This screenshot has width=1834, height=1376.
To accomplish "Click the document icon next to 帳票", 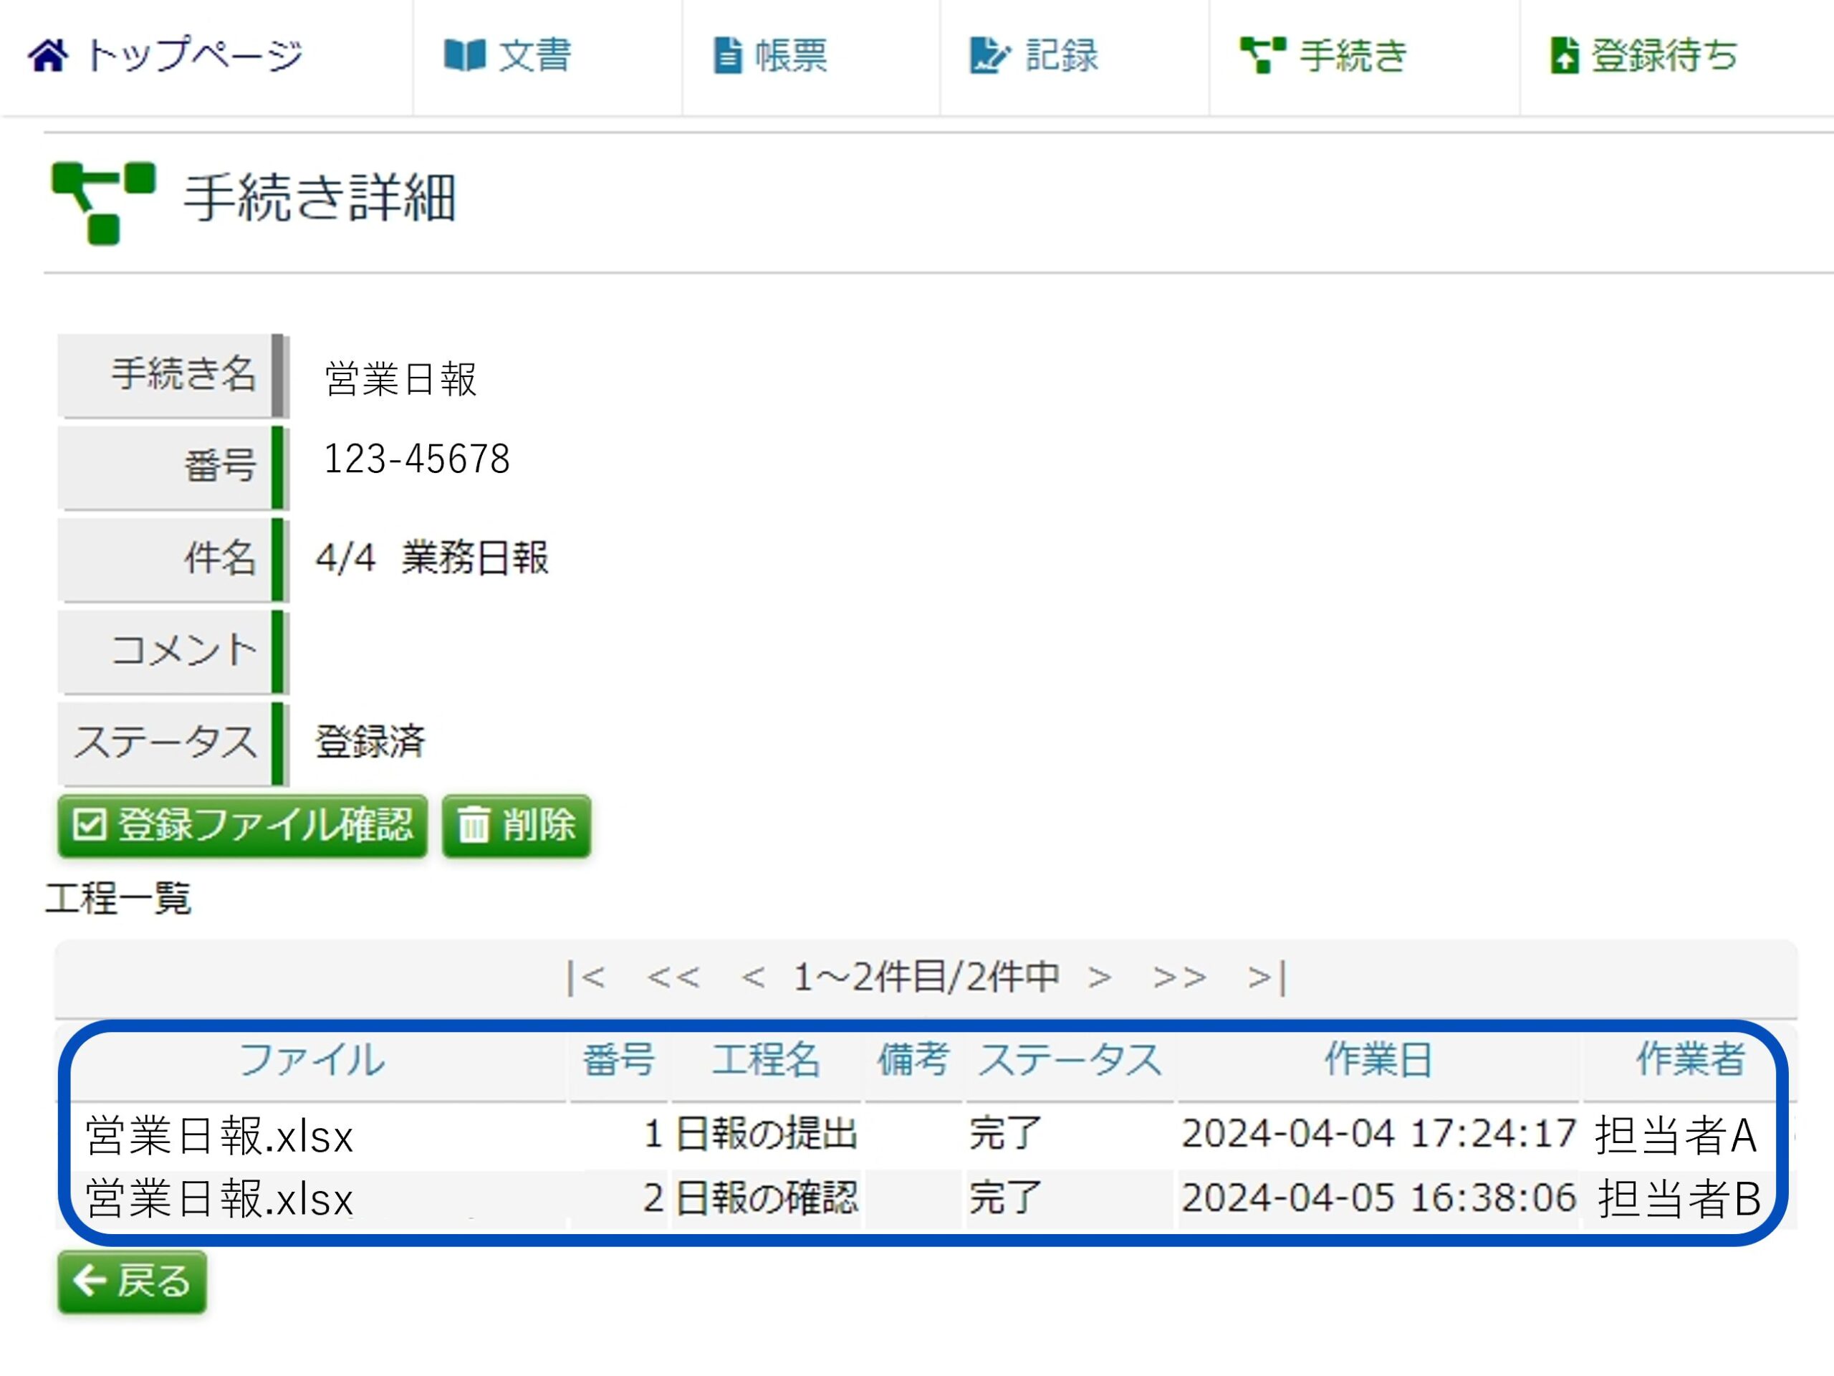I will click(727, 56).
